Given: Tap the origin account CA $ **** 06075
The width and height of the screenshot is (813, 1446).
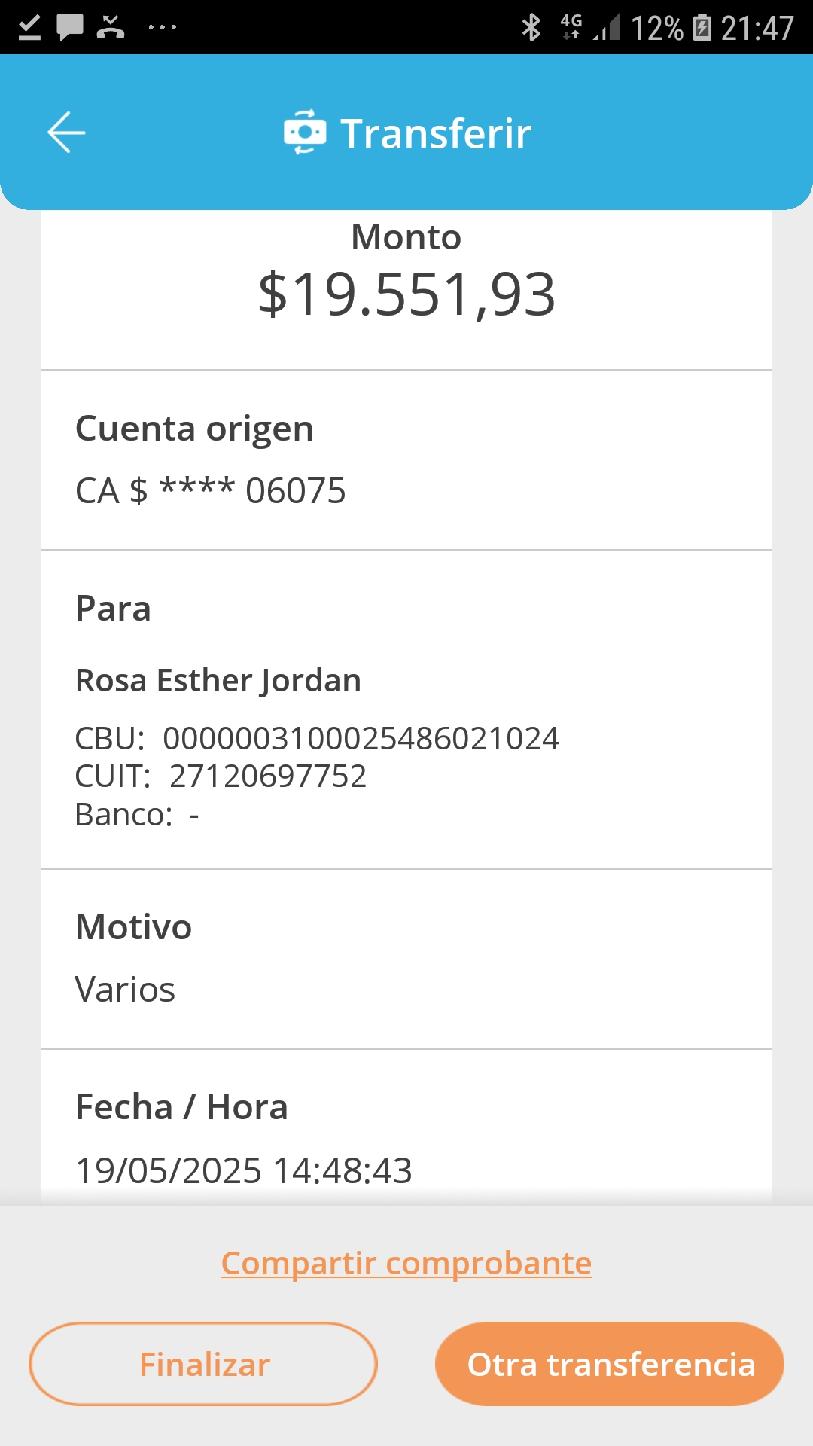Looking at the screenshot, I should tap(211, 491).
